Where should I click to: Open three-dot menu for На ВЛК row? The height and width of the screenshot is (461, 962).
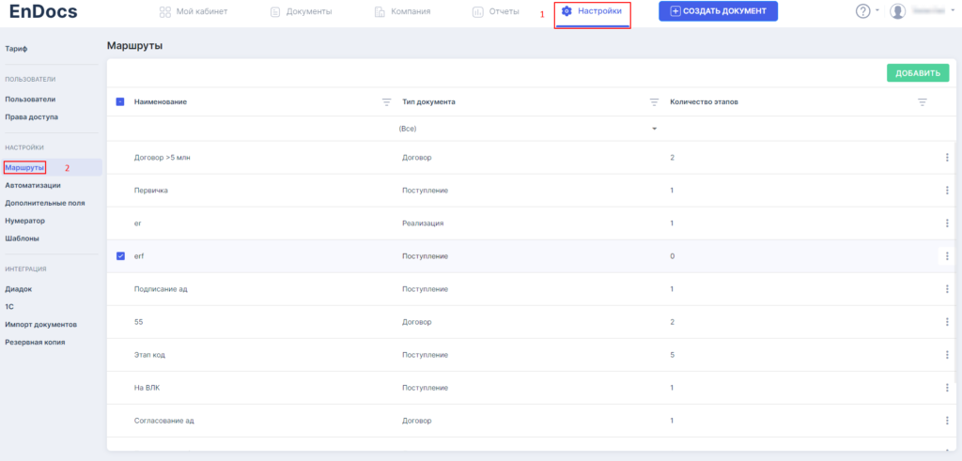947,388
